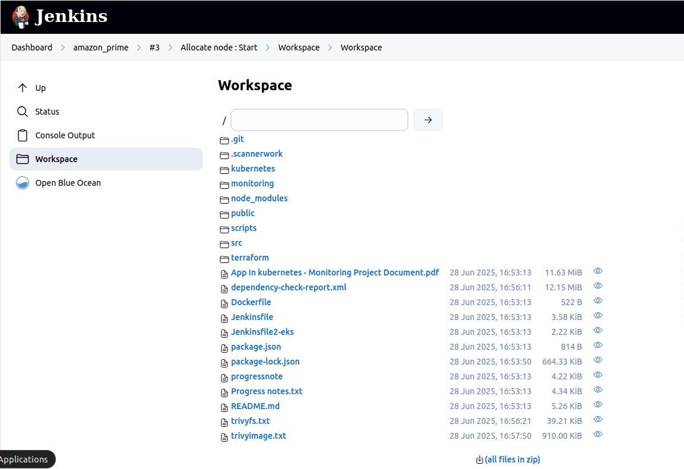Open build #3 breadcrumb

(x=154, y=47)
